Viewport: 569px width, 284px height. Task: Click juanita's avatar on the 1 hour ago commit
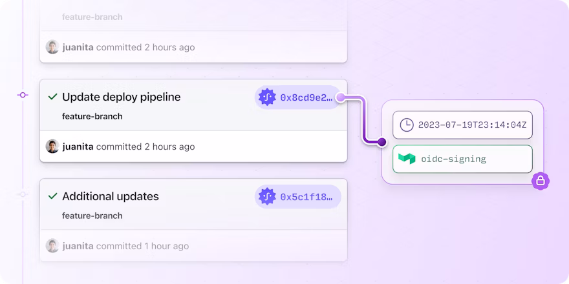[52, 246]
